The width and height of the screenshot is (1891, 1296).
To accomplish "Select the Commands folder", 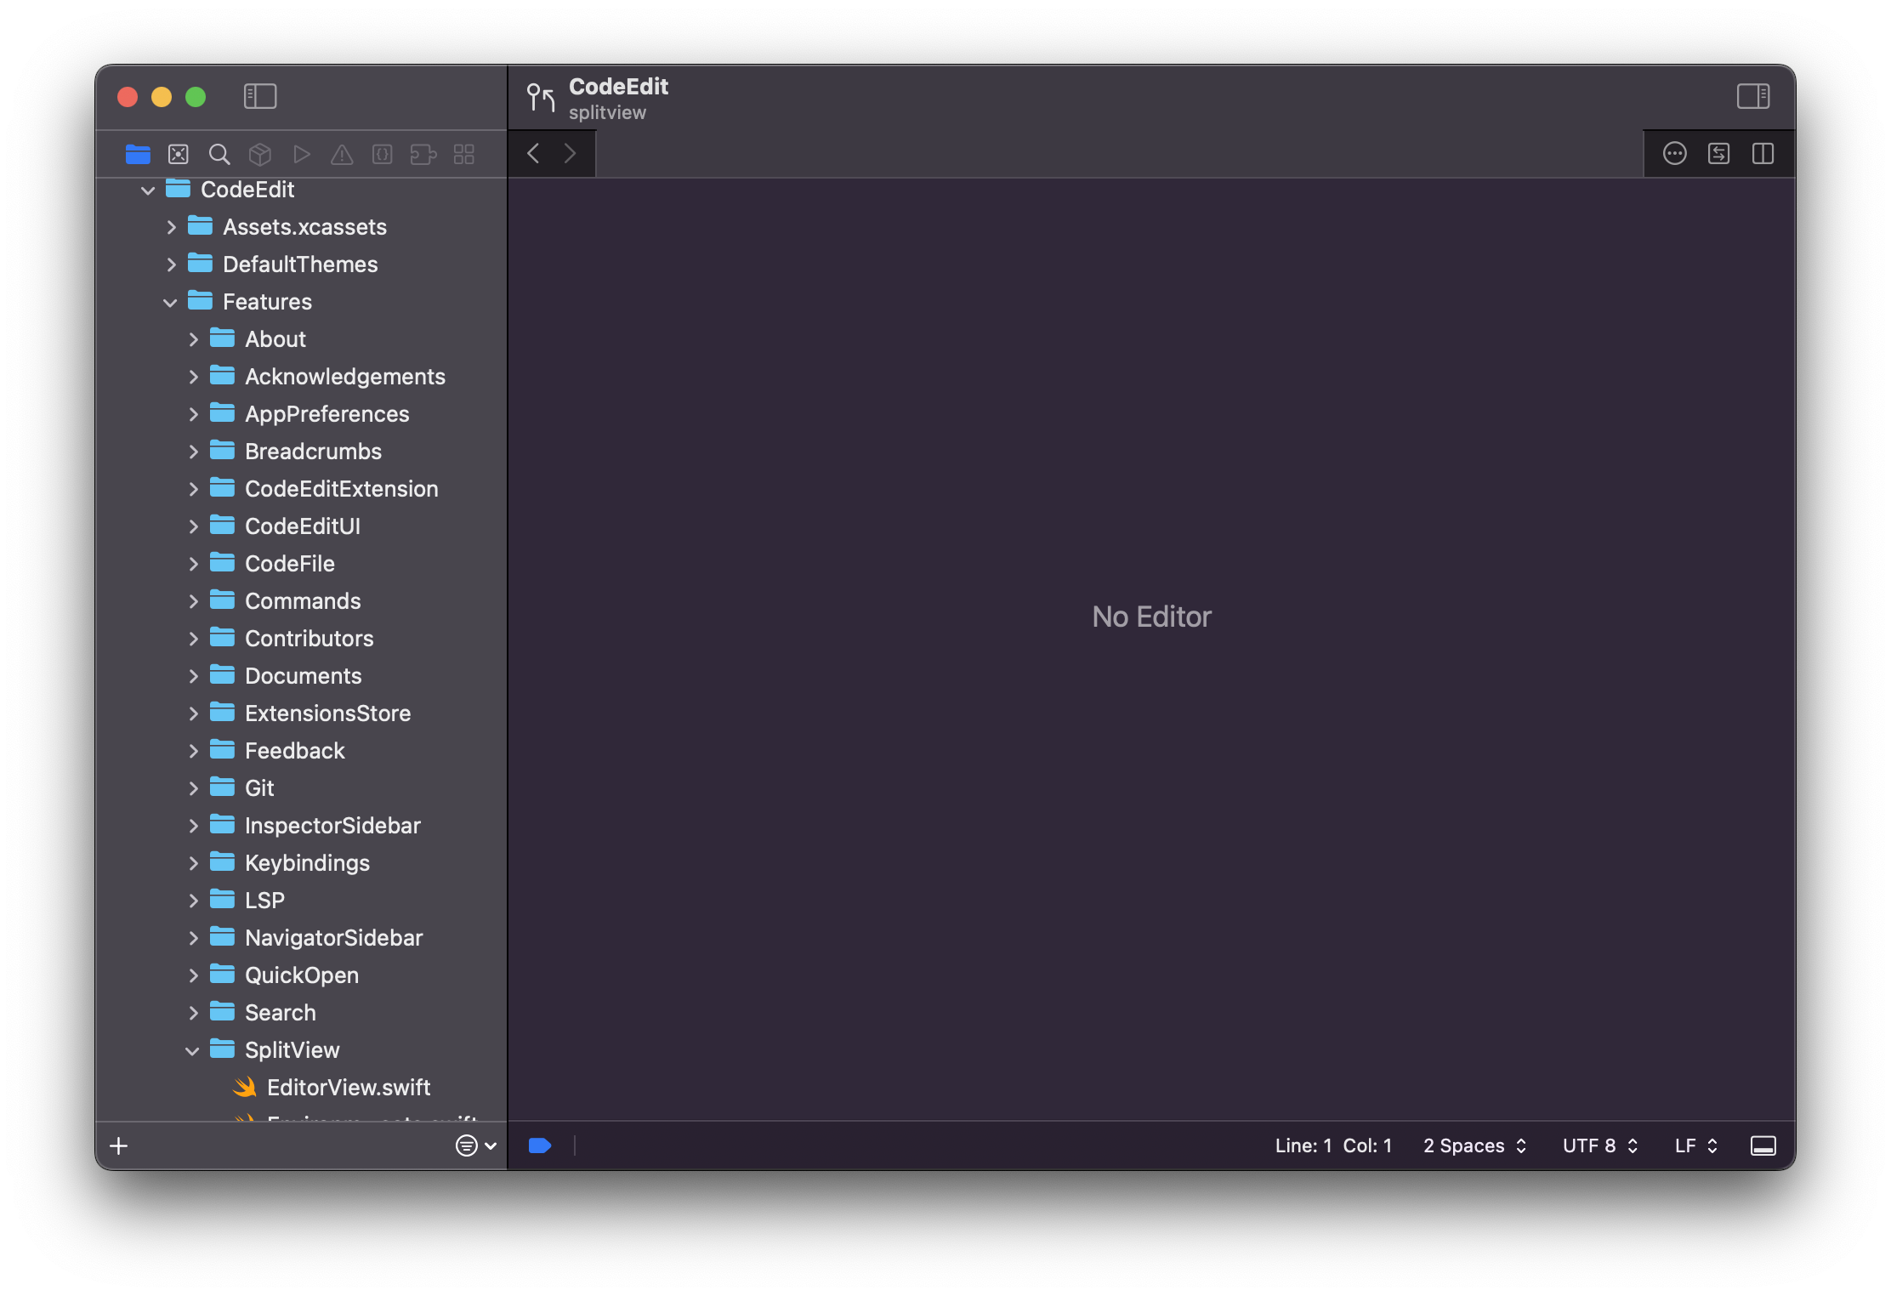I will click(302, 601).
